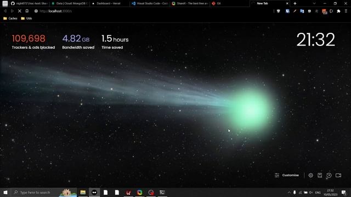351x197 pixels.
Task: Open the terminal icon in taskbar
Action: (x=162, y=192)
